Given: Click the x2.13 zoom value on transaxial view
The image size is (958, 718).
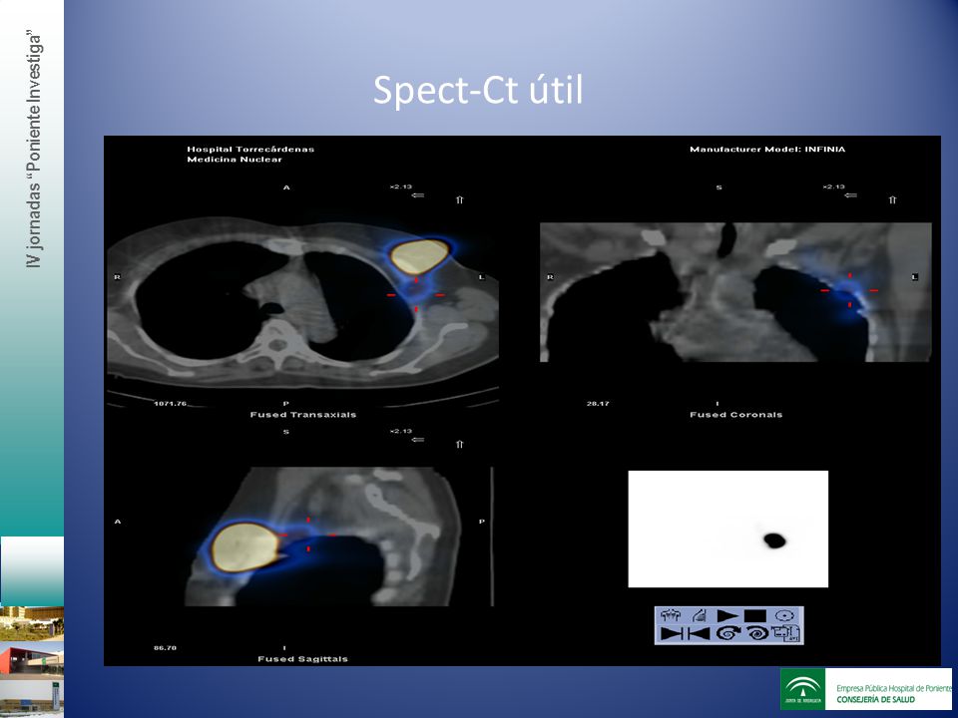Looking at the screenshot, I should pos(401,186).
